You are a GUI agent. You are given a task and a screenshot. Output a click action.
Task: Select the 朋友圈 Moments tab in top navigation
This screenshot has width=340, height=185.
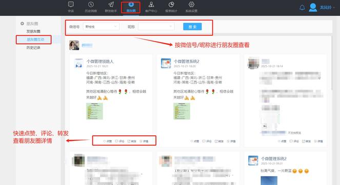click(131, 7)
